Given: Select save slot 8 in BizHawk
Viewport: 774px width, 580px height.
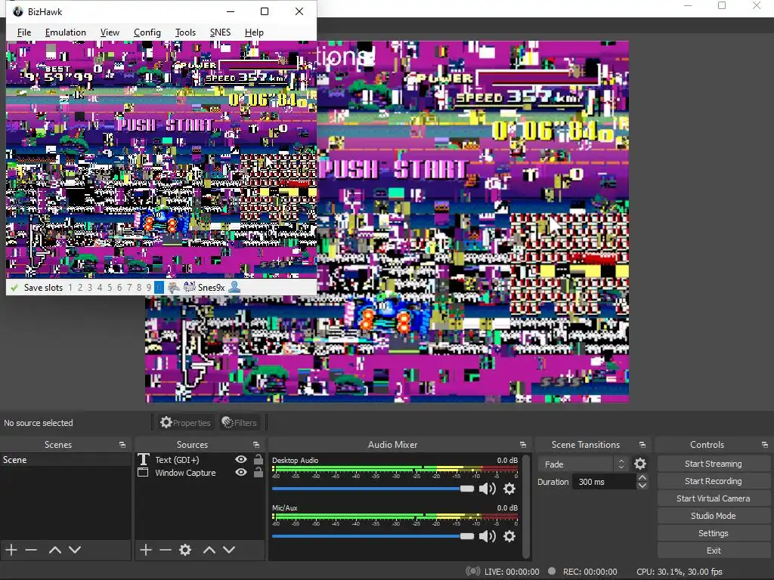Looking at the screenshot, I should 139,288.
